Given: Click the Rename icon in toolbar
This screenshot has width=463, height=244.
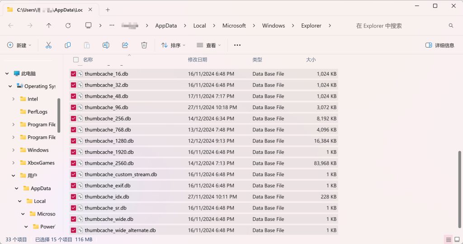Looking at the screenshot, I should pyautogui.click(x=106, y=45).
